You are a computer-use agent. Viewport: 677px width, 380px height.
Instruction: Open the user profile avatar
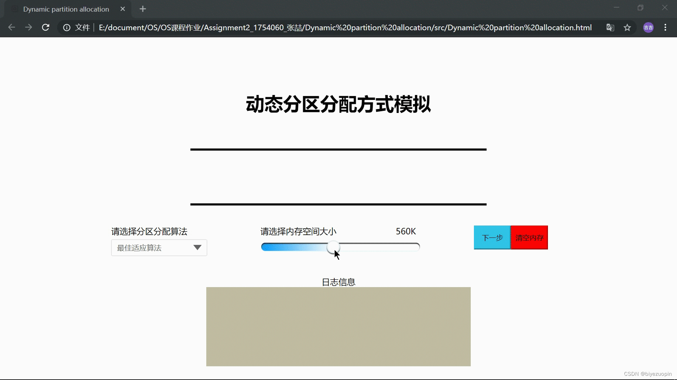click(648, 27)
